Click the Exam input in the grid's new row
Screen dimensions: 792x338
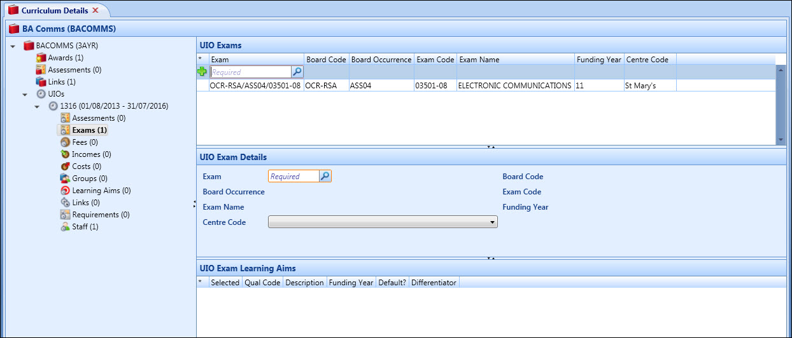click(x=251, y=72)
